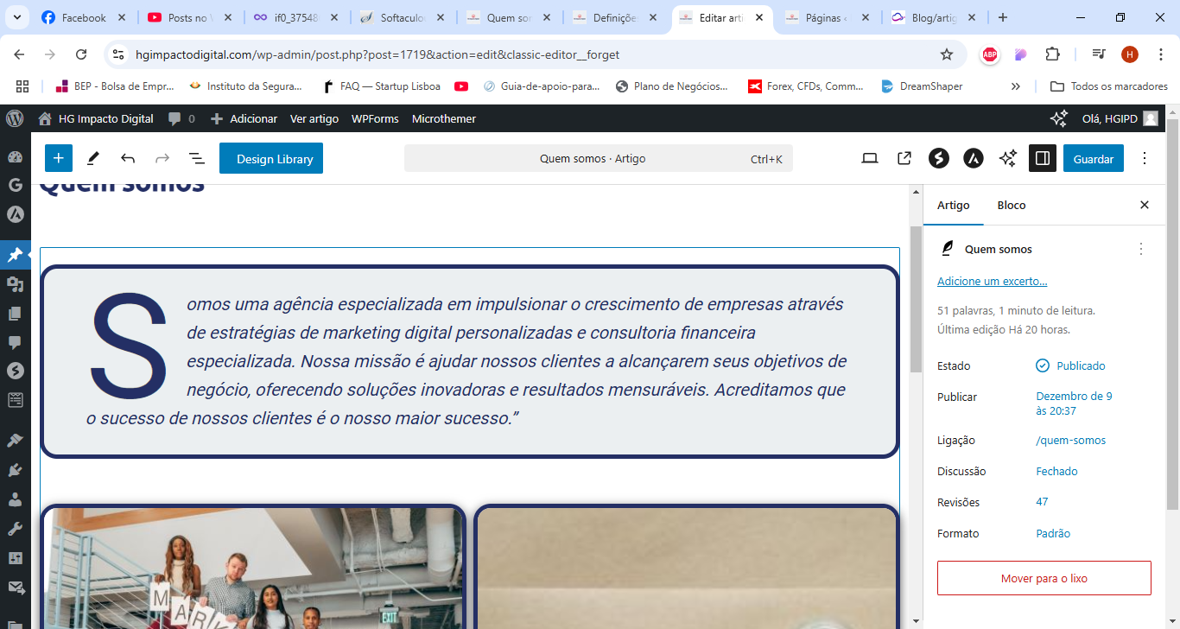Change the Padrão post format

click(x=1053, y=533)
